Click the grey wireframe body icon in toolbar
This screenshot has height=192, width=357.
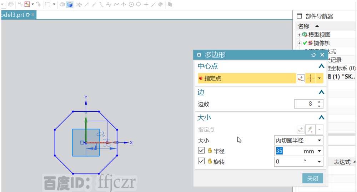(62, 4)
